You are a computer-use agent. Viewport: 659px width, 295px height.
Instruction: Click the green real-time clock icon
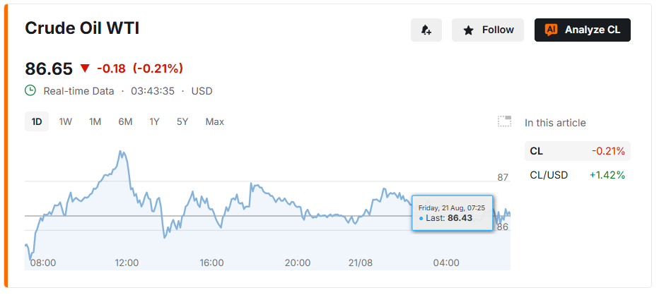click(30, 90)
